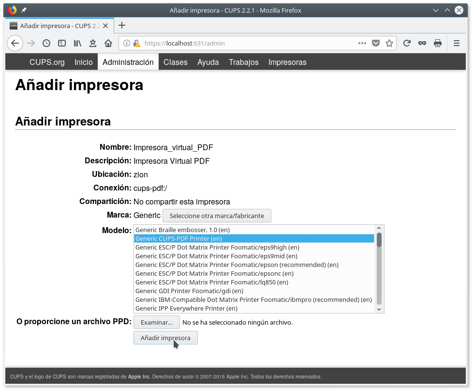This screenshot has width=474, height=392.
Task: Open the Trabajos tab
Action: click(243, 62)
